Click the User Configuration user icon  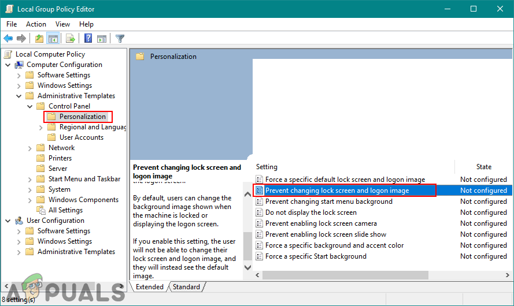point(19,221)
